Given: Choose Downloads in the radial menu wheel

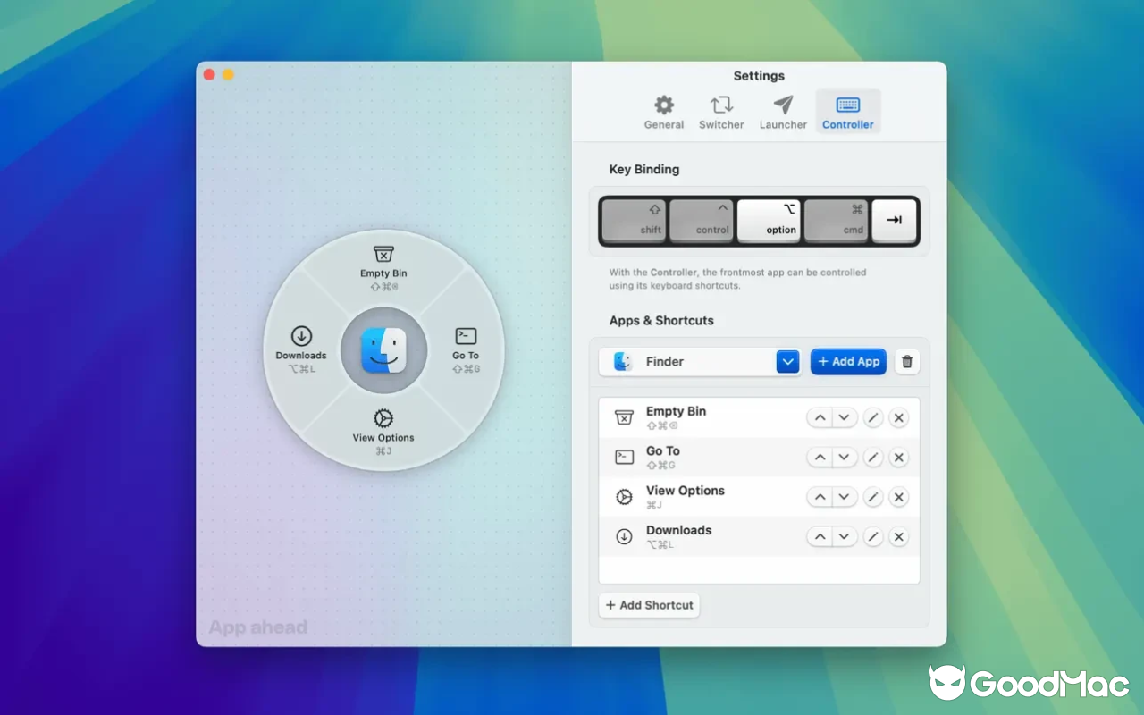Looking at the screenshot, I should coord(301,349).
